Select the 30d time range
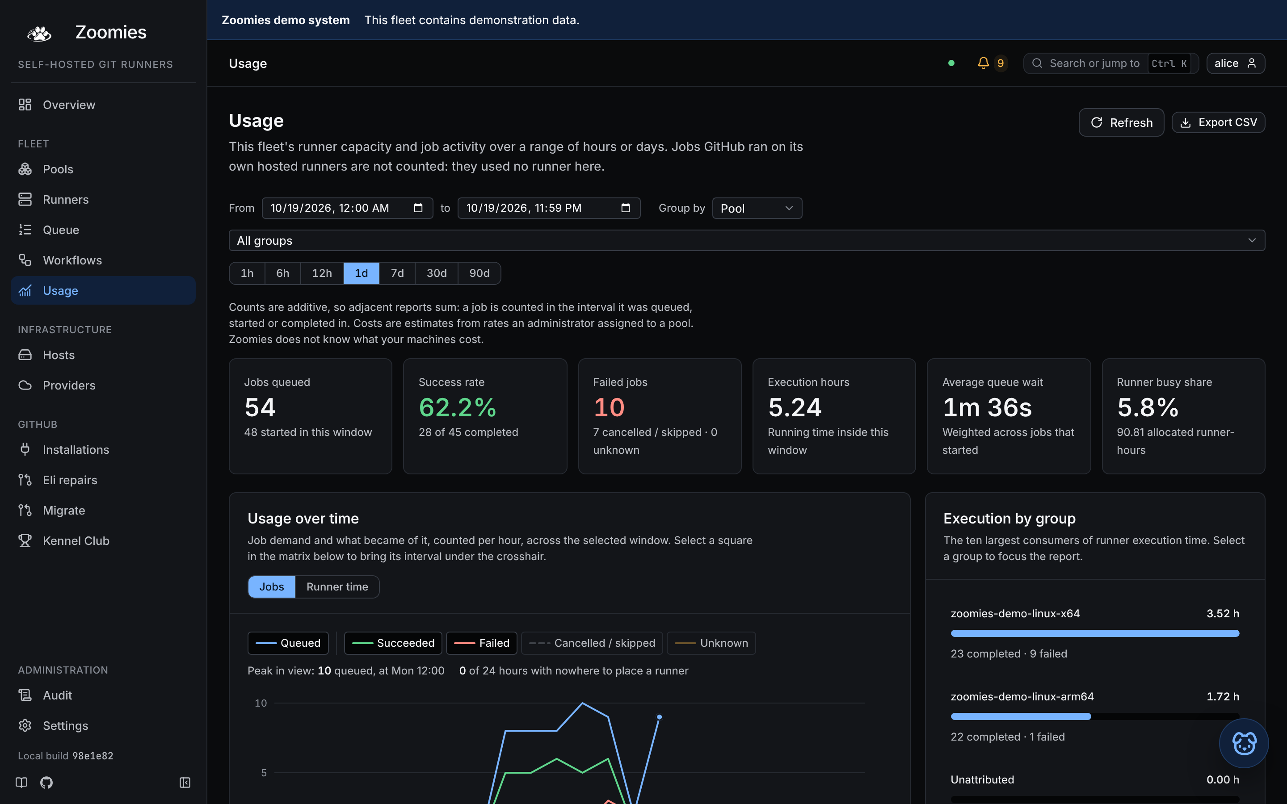 click(x=437, y=273)
